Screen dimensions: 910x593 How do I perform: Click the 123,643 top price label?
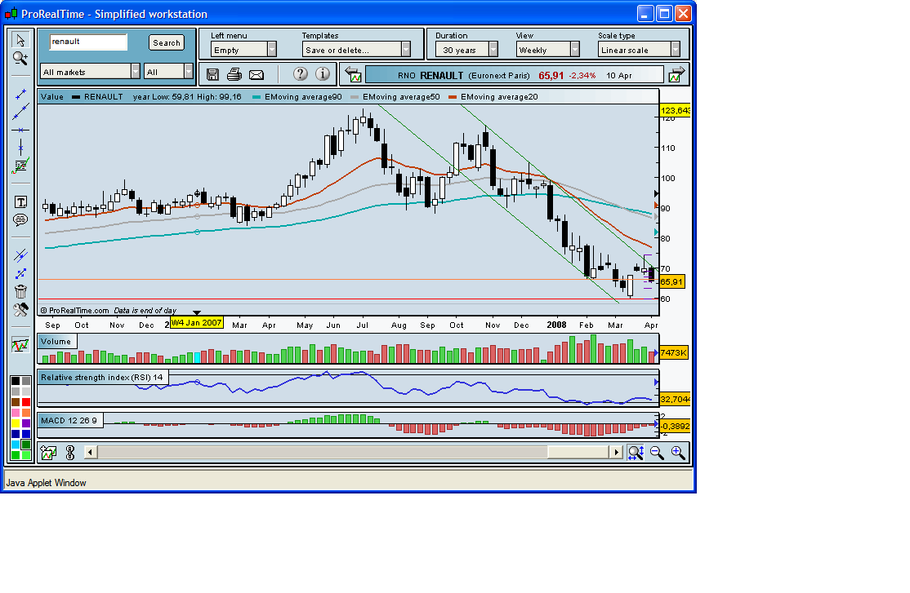coord(675,110)
